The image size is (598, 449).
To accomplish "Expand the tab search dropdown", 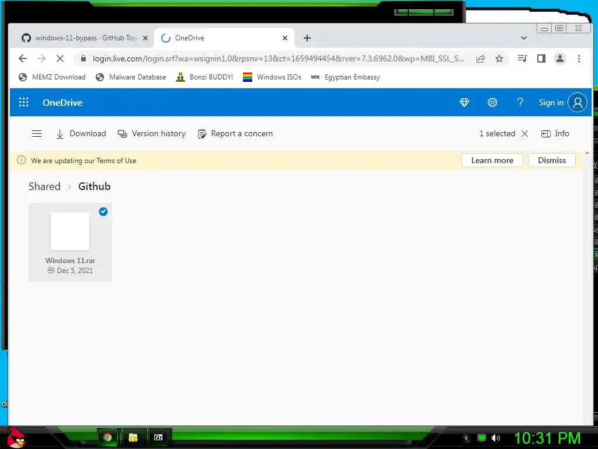I will click(524, 38).
